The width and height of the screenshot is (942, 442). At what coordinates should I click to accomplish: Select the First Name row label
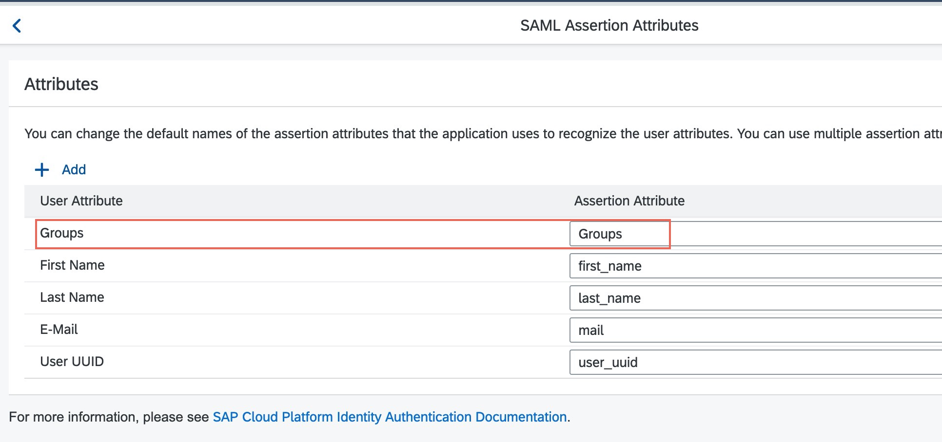point(72,265)
